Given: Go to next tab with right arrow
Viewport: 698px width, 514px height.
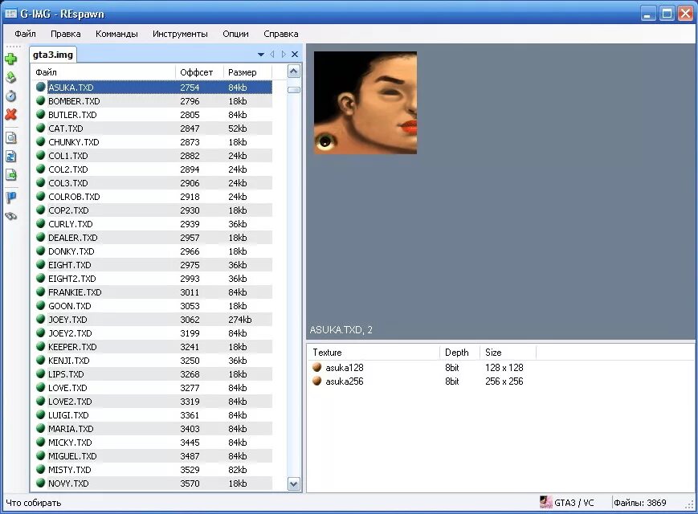Looking at the screenshot, I should [284, 55].
